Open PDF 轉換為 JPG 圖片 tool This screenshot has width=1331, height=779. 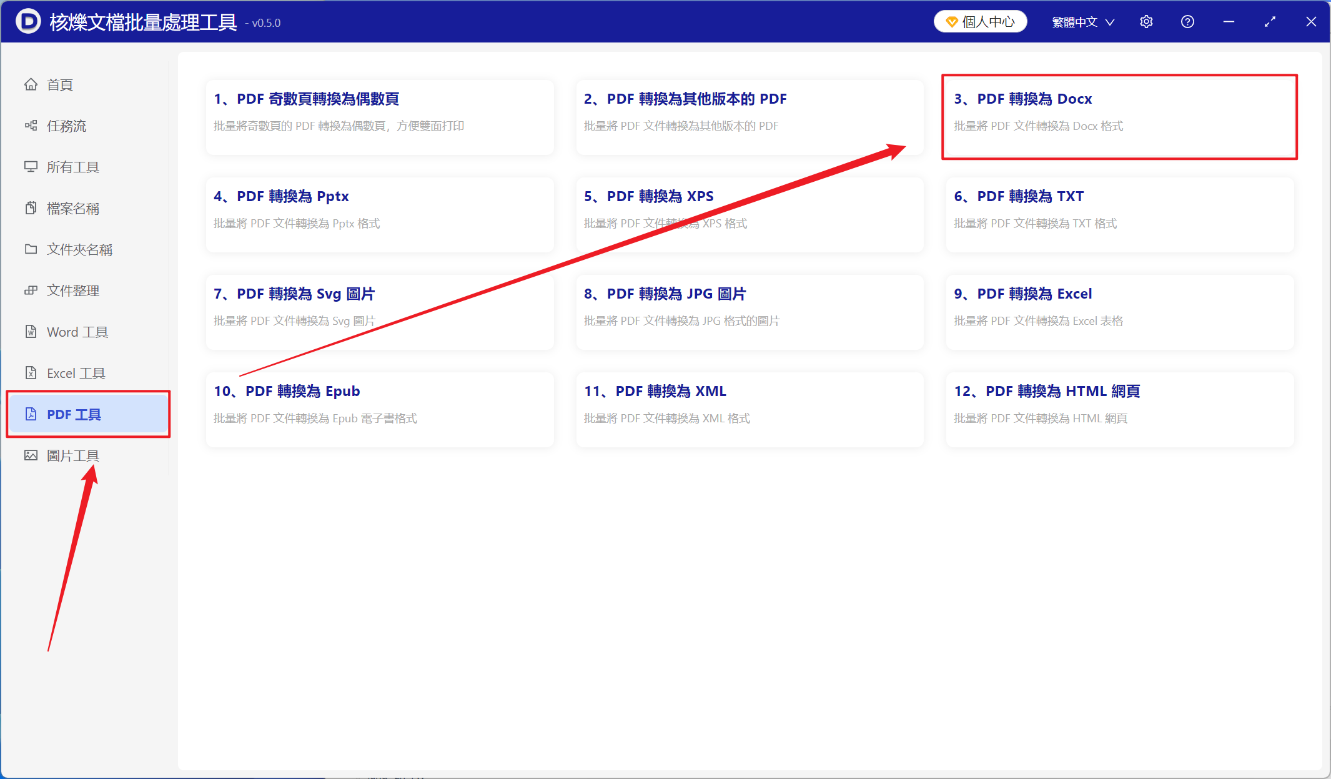click(750, 312)
